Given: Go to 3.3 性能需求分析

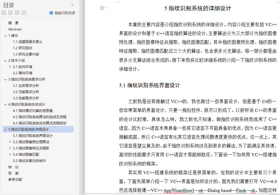Looking at the screenshot, I should pos(26,98).
